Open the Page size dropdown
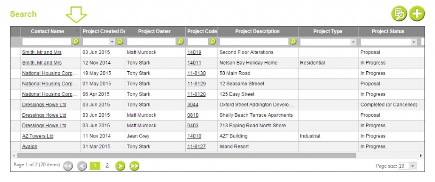 click(407, 166)
